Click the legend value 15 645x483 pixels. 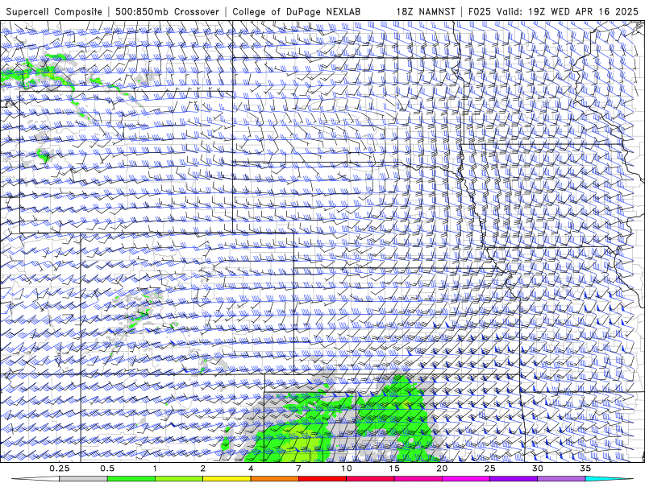point(394,469)
